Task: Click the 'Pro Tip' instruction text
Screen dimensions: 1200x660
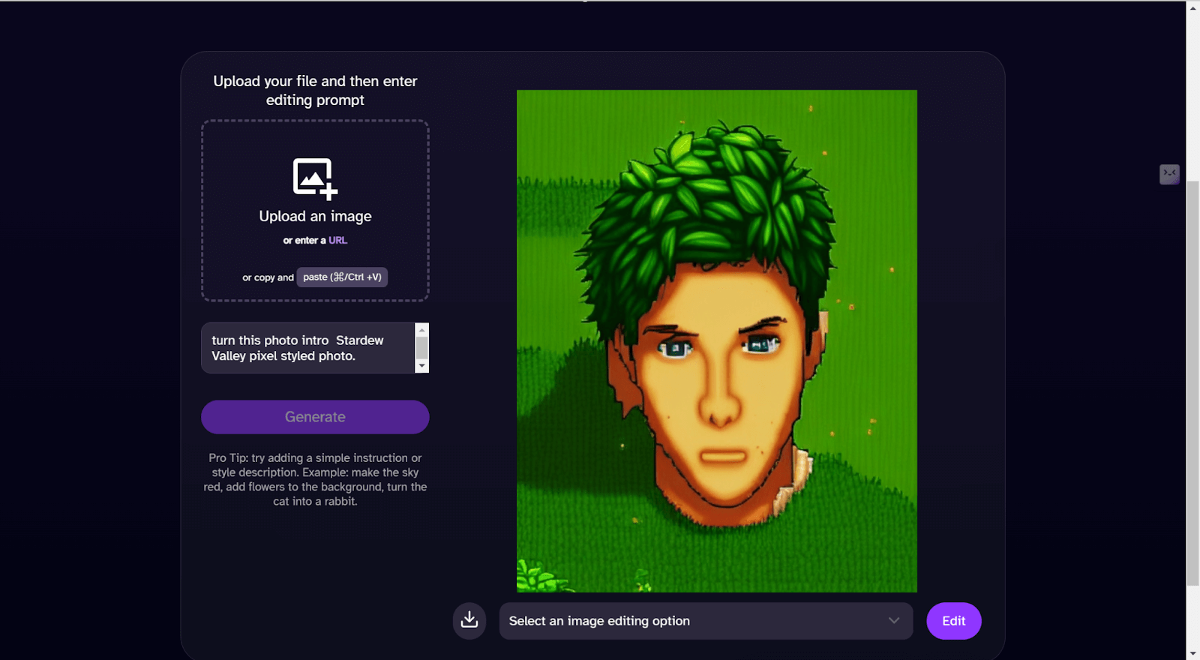Action: coord(315,479)
